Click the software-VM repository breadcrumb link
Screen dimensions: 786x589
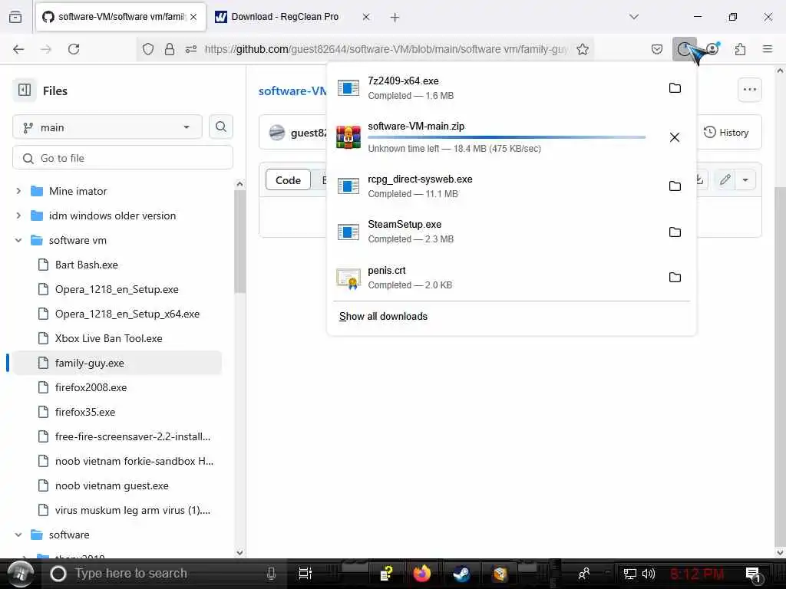coord(292,90)
